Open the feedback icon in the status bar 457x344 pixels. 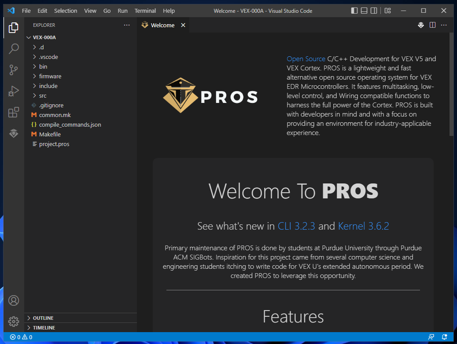pos(431,337)
